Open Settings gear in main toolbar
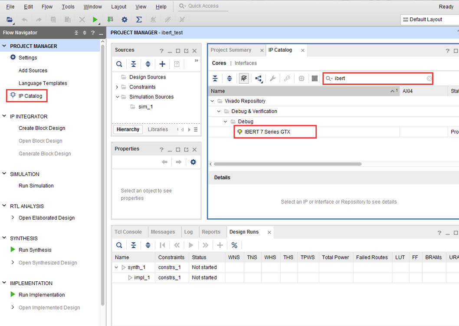The width and height of the screenshot is (459, 326). coord(125,20)
